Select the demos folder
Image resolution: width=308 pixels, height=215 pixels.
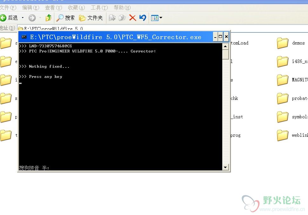[291, 43]
